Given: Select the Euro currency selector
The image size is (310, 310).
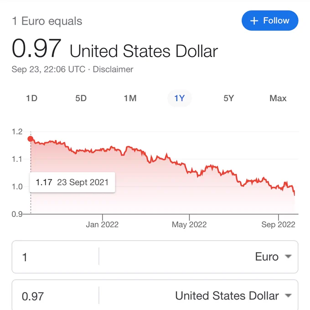Looking at the screenshot, I should click(x=198, y=257).
